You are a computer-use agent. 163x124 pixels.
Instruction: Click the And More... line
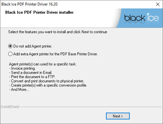(x=19, y=90)
